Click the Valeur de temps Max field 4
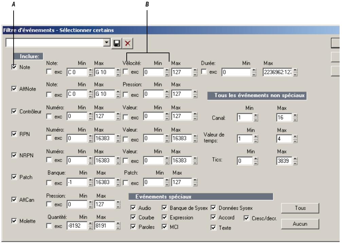The image size is (342, 243). (x=284, y=139)
